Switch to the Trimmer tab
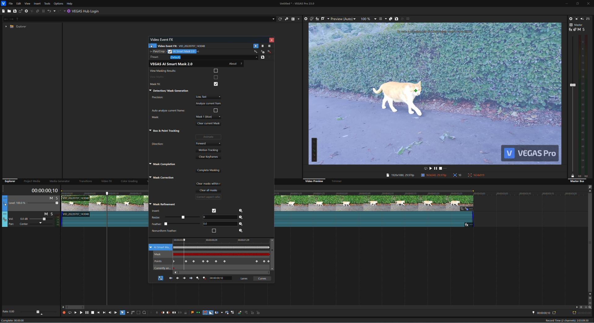Image resolution: width=594 pixels, height=323 pixels. (337, 181)
